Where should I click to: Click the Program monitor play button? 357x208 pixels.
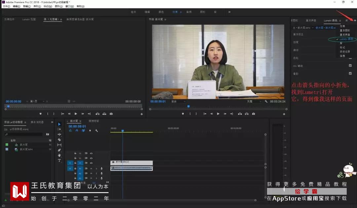pyautogui.click(x=218, y=114)
